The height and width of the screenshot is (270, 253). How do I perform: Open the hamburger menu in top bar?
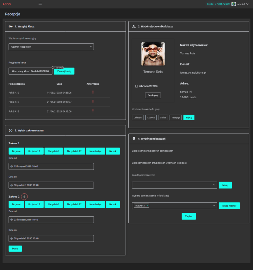point(40,4)
